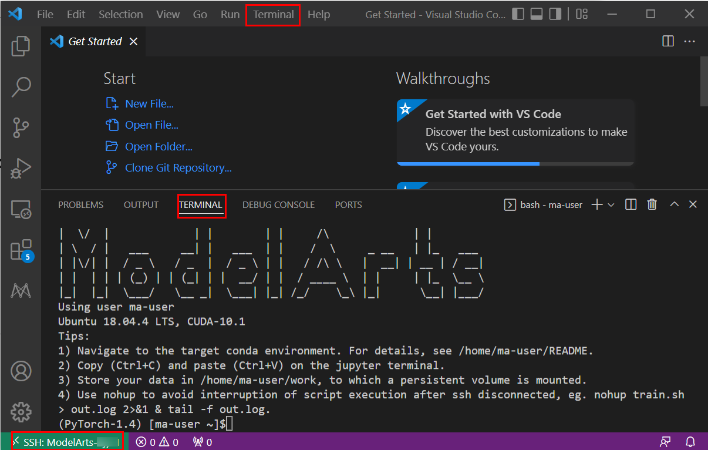Switch to the PORTS panel tab
Image resolution: width=708 pixels, height=450 pixels.
pos(349,205)
